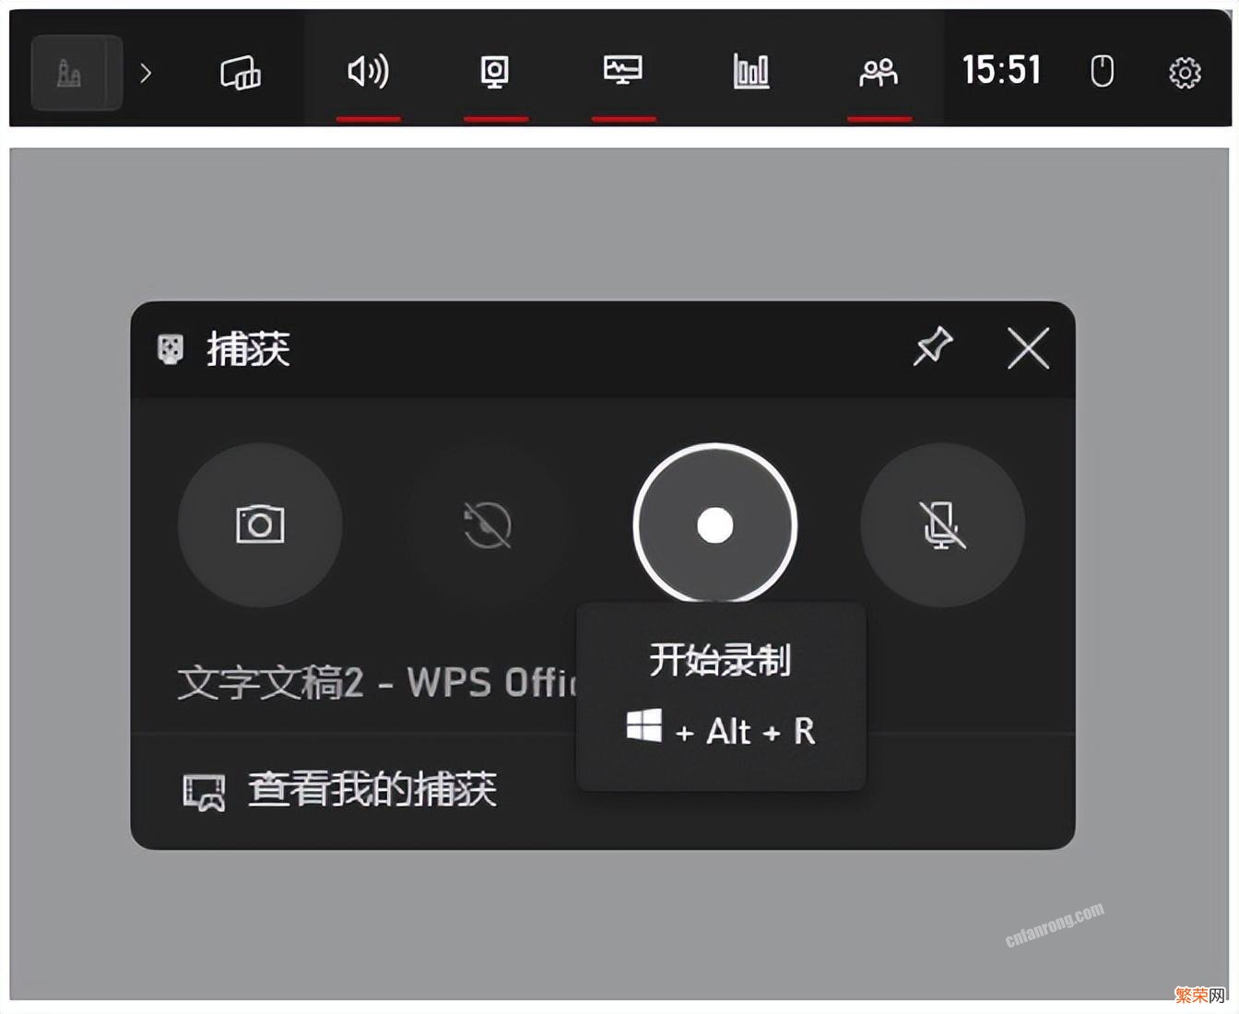
Task: Open the widget menu icon
Action: [x=241, y=72]
